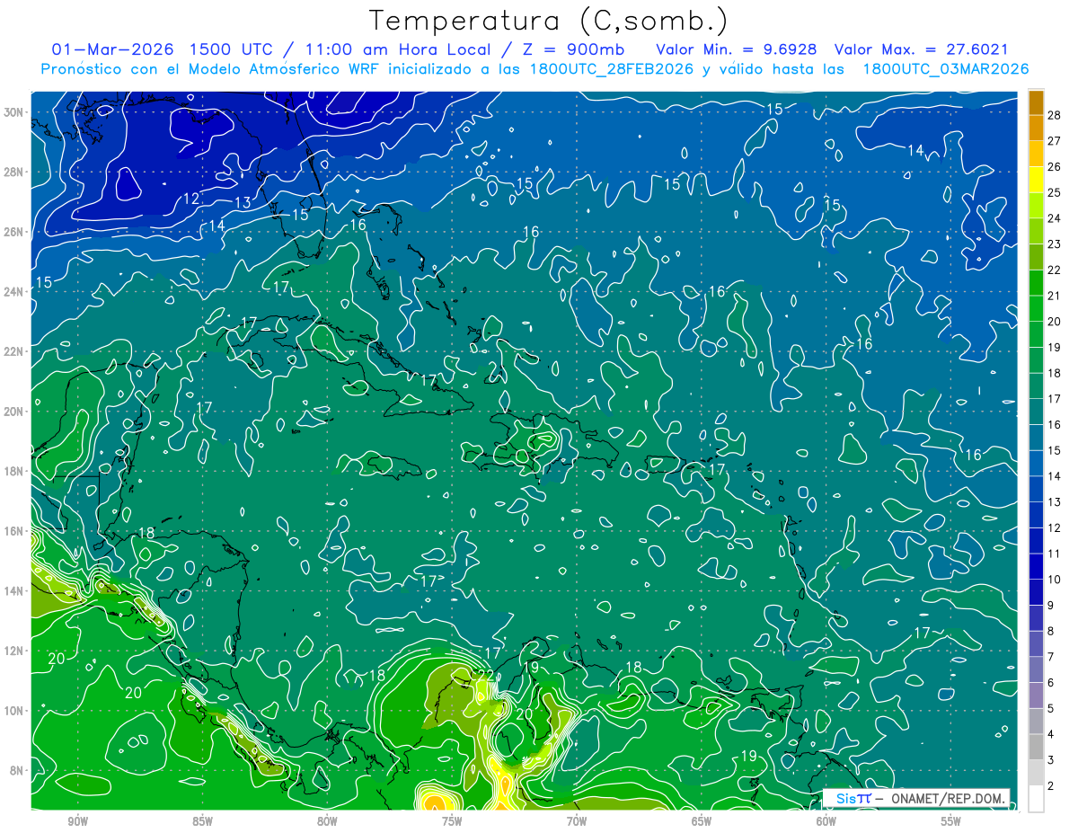The image size is (1078, 833).
Task: Click the color bar label 5
Action: (1051, 709)
